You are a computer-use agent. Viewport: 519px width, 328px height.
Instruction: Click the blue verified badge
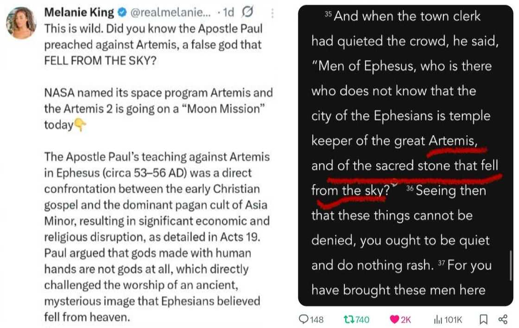coord(121,12)
